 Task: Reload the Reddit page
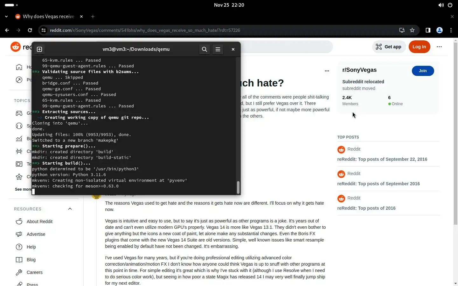point(30,30)
